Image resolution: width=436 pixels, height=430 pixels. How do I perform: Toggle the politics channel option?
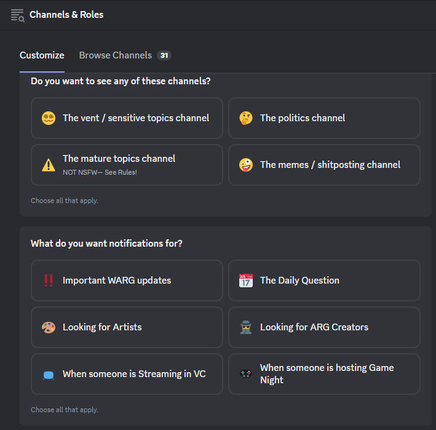point(324,118)
